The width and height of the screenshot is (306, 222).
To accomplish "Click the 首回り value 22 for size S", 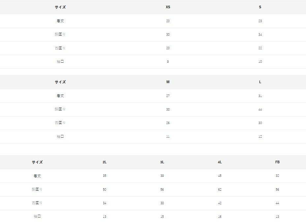I will 260,48.
